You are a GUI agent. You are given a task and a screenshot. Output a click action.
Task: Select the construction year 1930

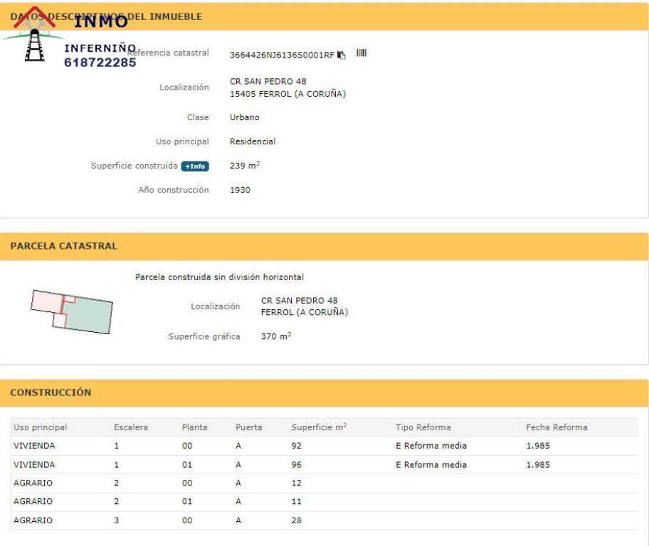click(x=240, y=190)
